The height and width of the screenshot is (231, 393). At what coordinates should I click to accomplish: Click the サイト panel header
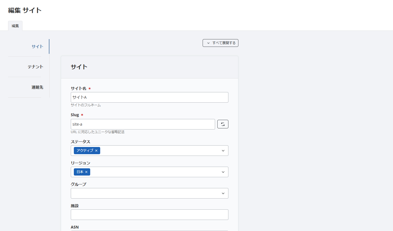150,67
